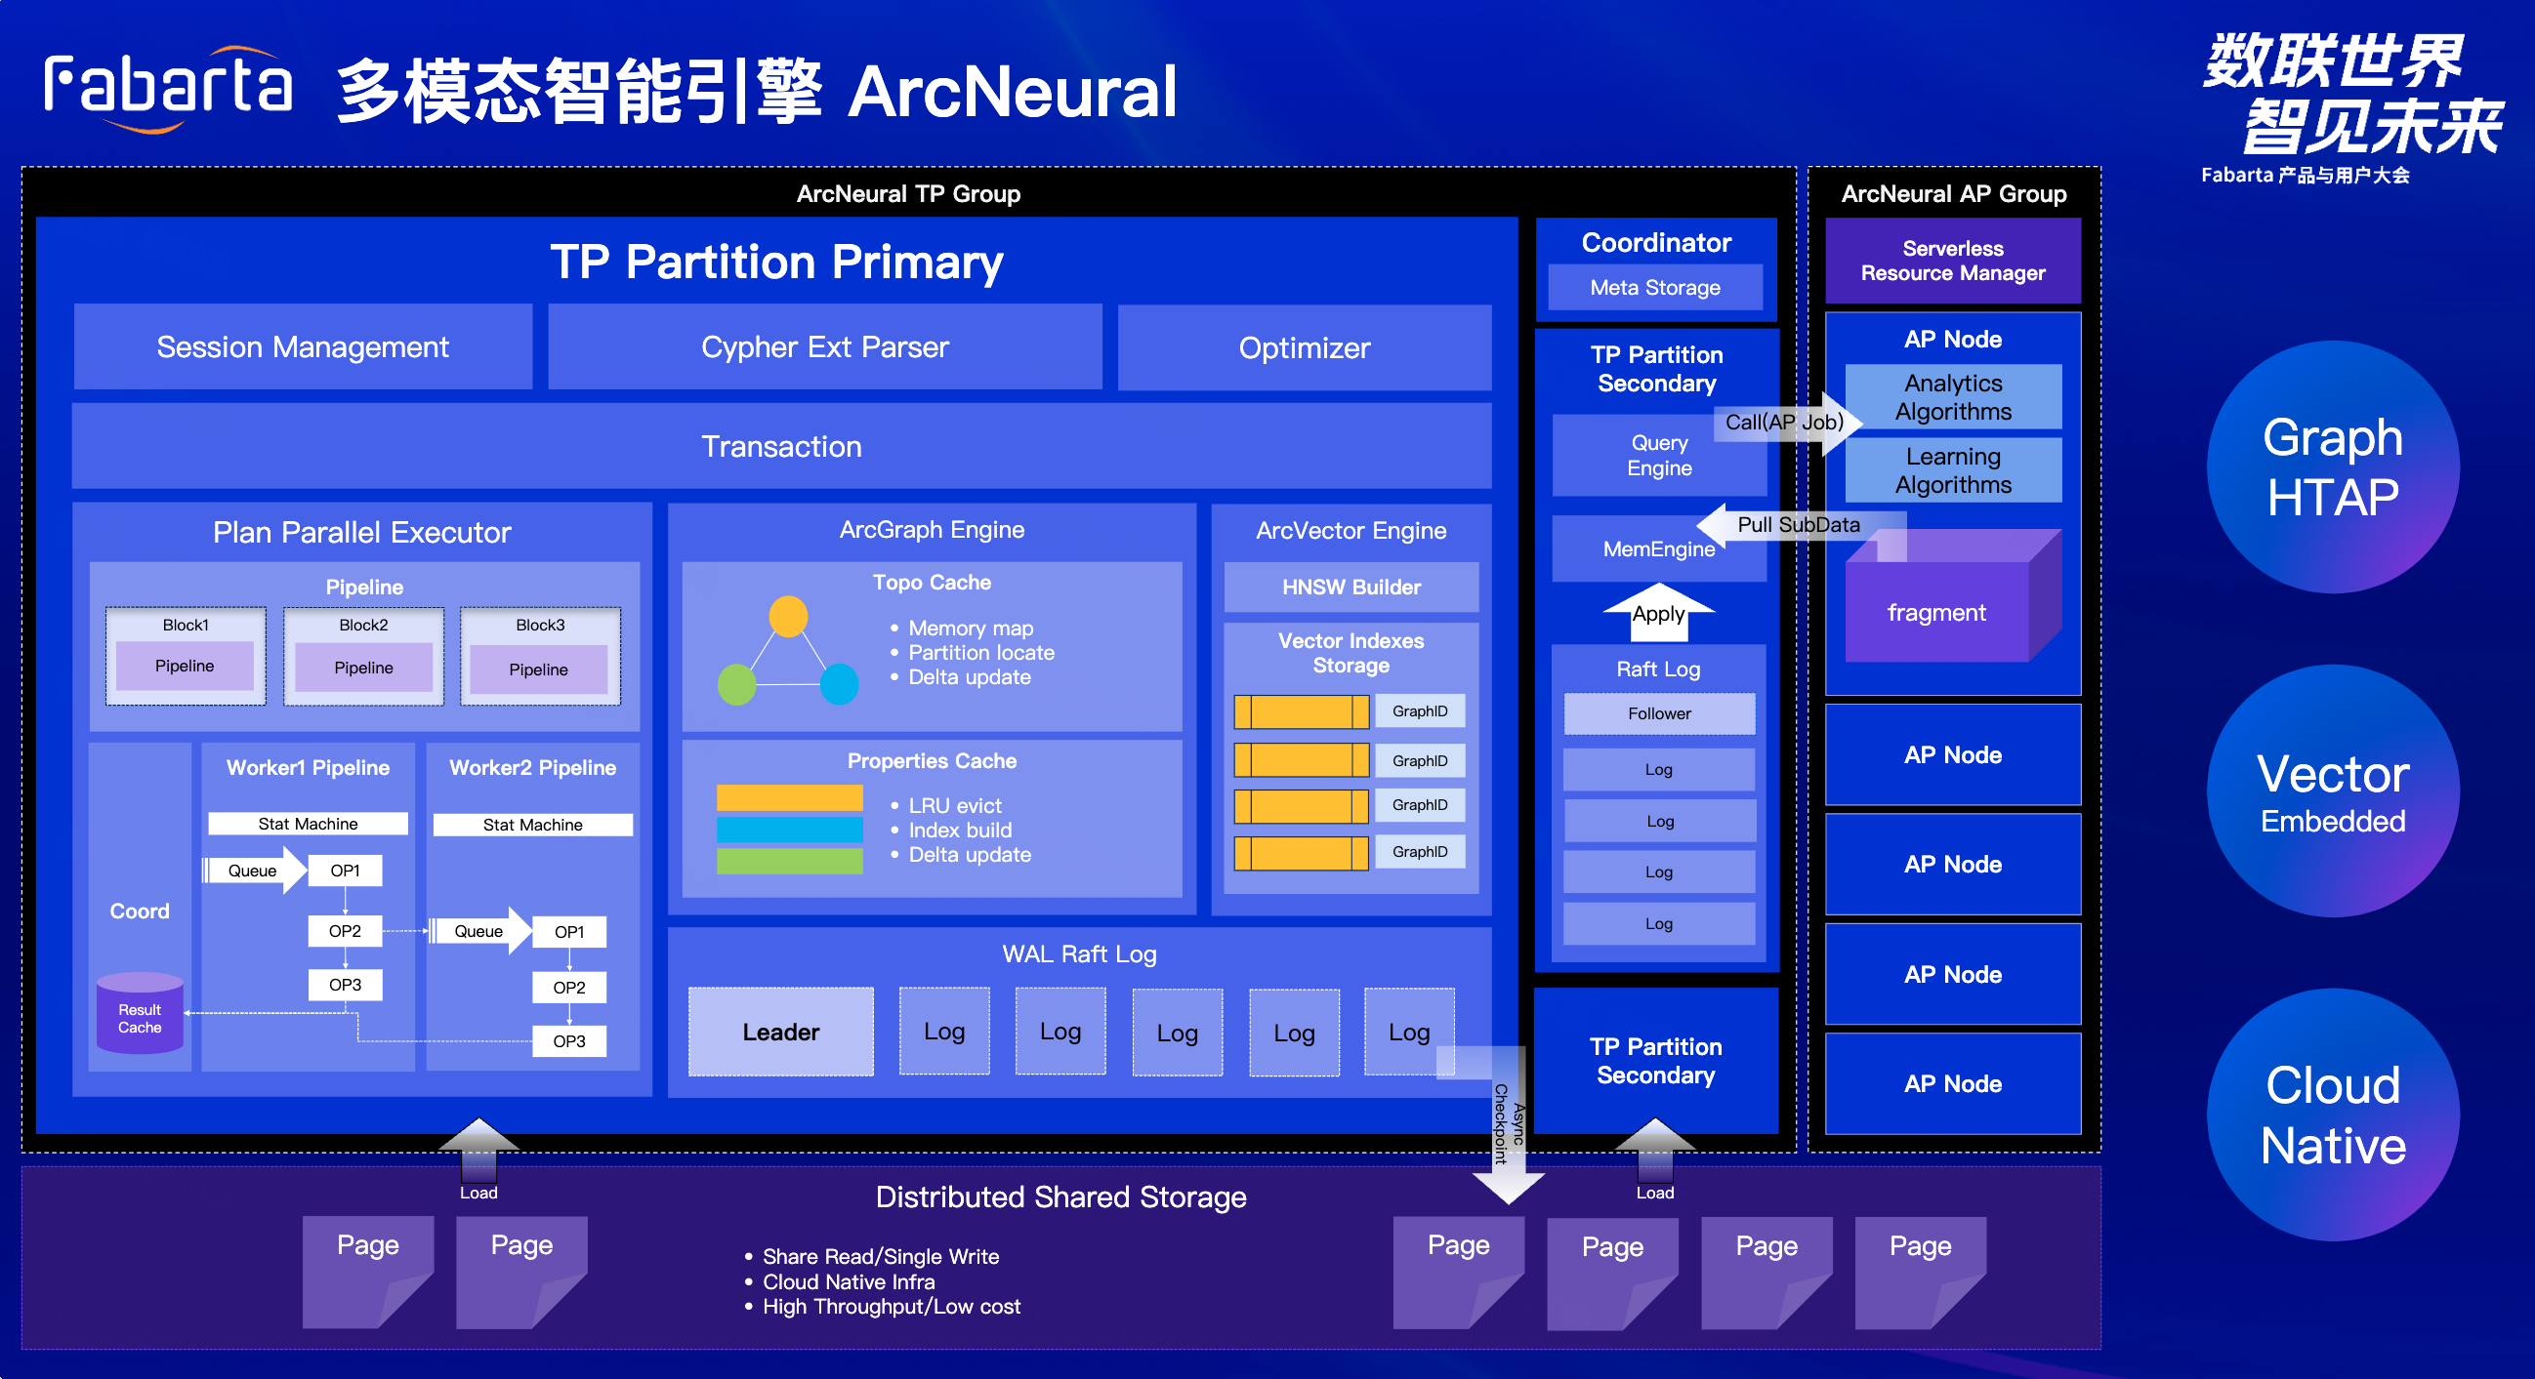Click the ArcNeural AP Group header

pos(1953,194)
